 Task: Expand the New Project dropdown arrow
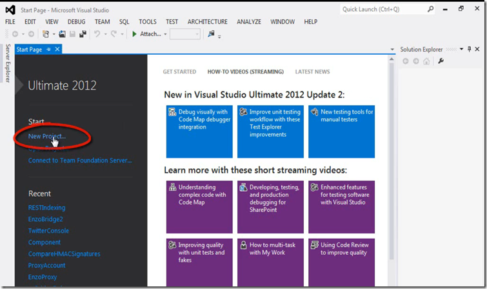(x=54, y=34)
